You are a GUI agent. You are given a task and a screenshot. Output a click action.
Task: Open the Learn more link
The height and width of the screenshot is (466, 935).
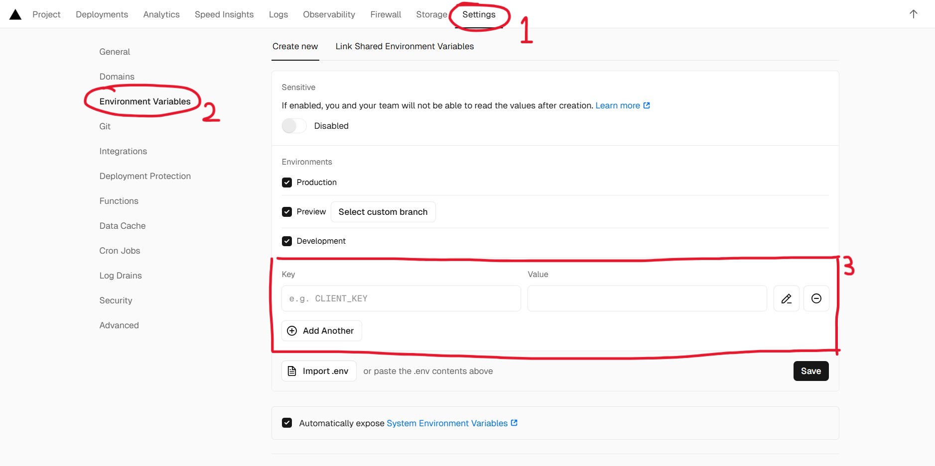[617, 105]
